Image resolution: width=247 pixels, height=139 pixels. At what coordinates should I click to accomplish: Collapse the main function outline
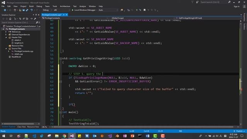61,112
